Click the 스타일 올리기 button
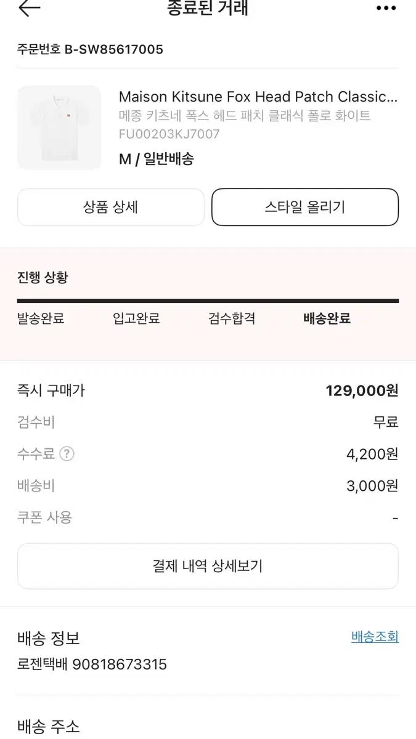Image resolution: width=416 pixels, height=739 pixels. click(305, 207)
